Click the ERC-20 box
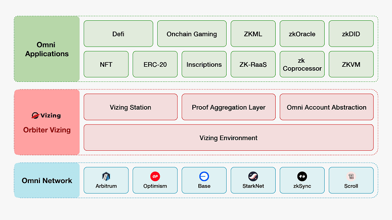The width and height of the screenshot is (392, 220). click(155, 64)
